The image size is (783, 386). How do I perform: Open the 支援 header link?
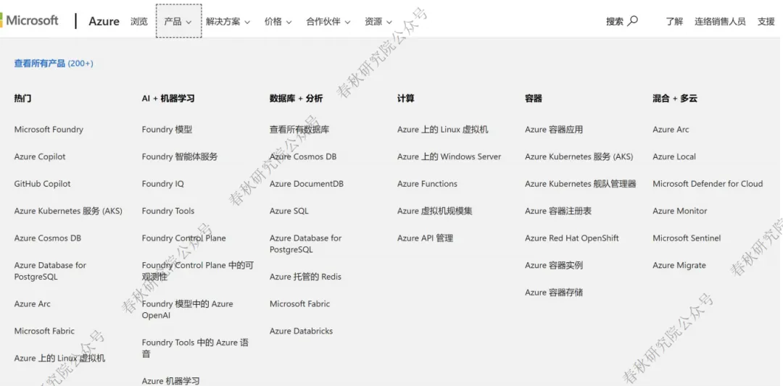pos(766,22)
